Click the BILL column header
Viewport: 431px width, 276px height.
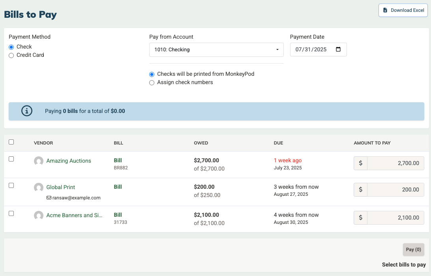click(118, 143)
